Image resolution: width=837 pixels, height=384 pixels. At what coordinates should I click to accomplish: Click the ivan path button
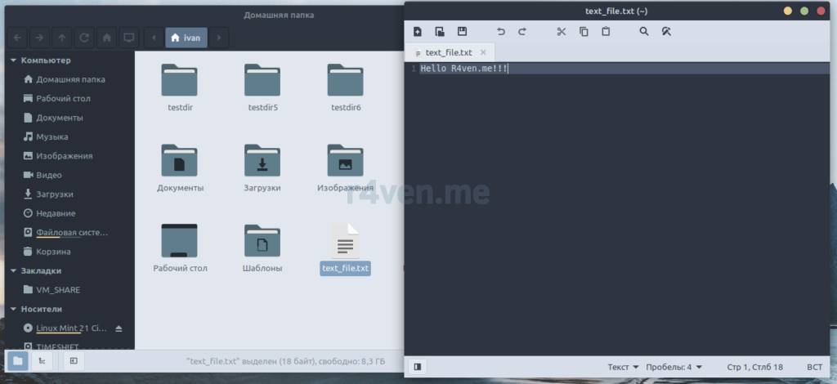(x=186, y=38)
